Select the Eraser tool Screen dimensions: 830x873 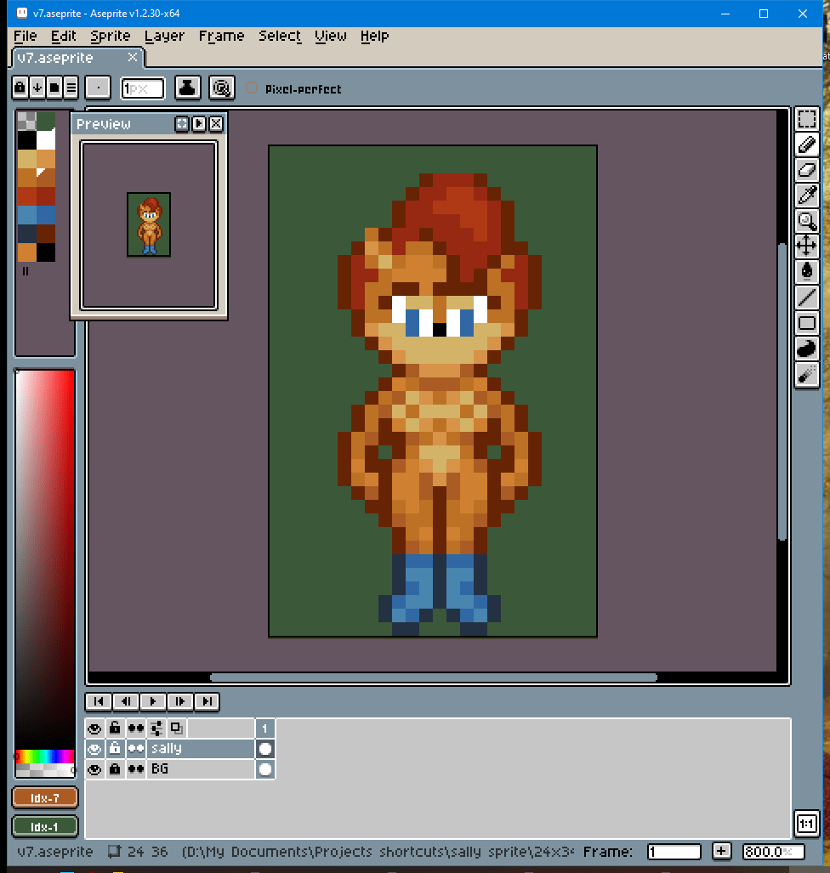806,170
